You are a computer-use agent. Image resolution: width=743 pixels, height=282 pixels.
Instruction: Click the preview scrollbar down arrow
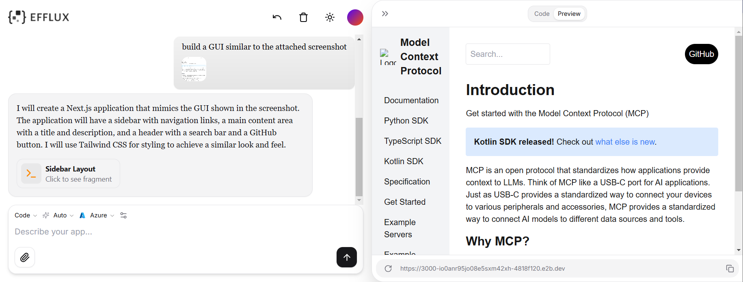tap(739, 251)
